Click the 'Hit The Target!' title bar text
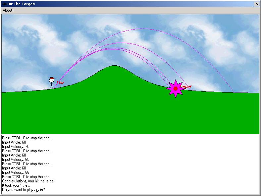The width and height of the screenshot is (261, 196). (x=21, y=4)
